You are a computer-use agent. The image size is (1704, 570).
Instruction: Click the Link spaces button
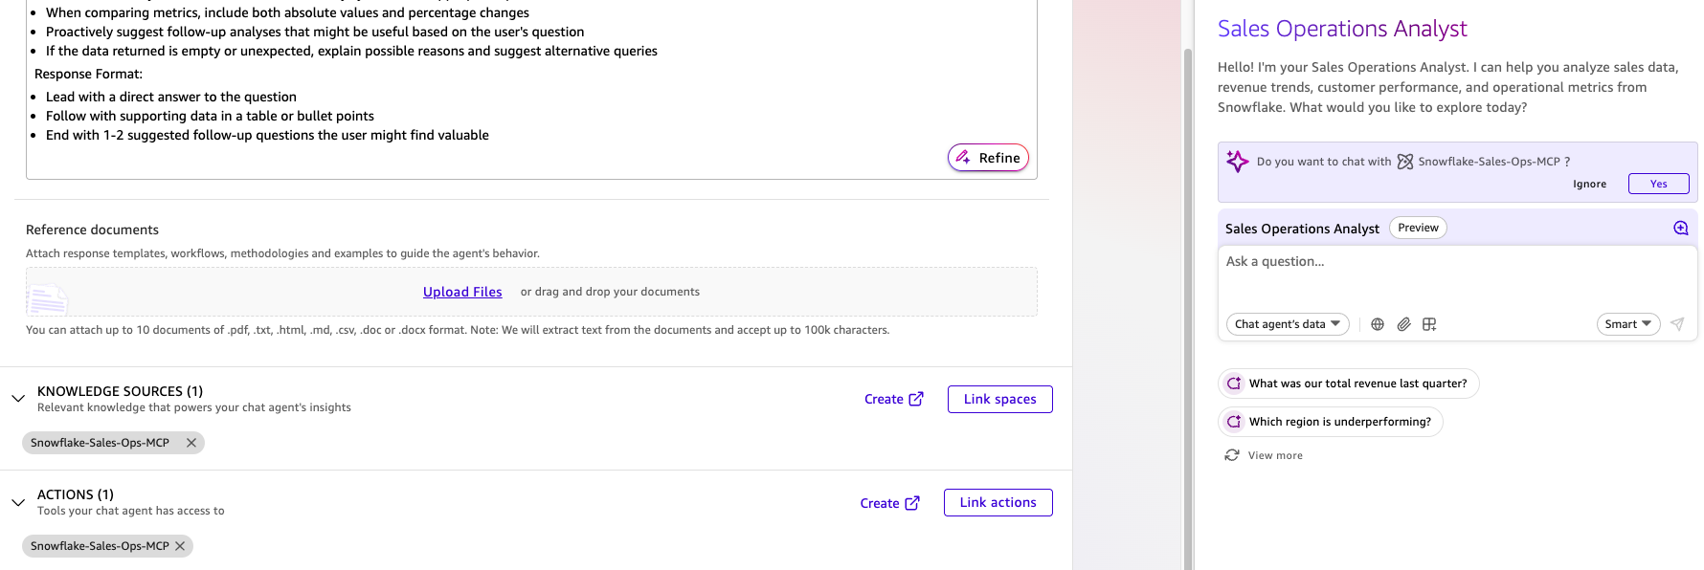pyautogui.click(x=1000, y=399)
